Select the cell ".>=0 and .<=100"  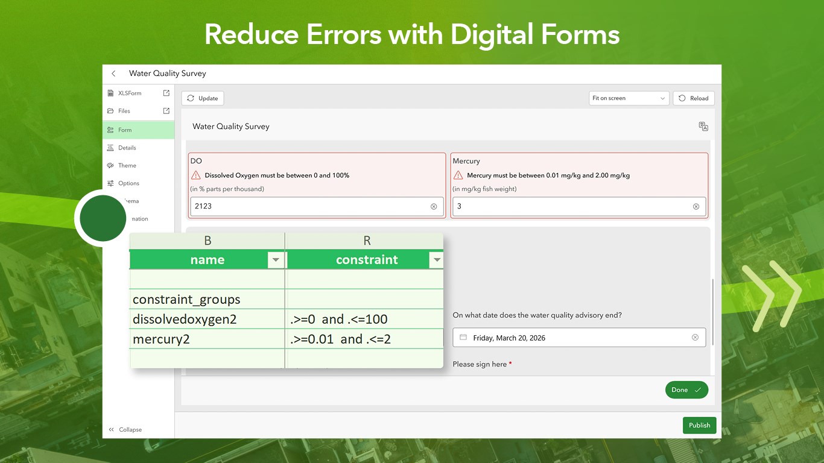365,319
